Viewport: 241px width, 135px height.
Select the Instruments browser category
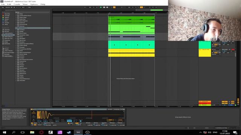click(8, 33)
